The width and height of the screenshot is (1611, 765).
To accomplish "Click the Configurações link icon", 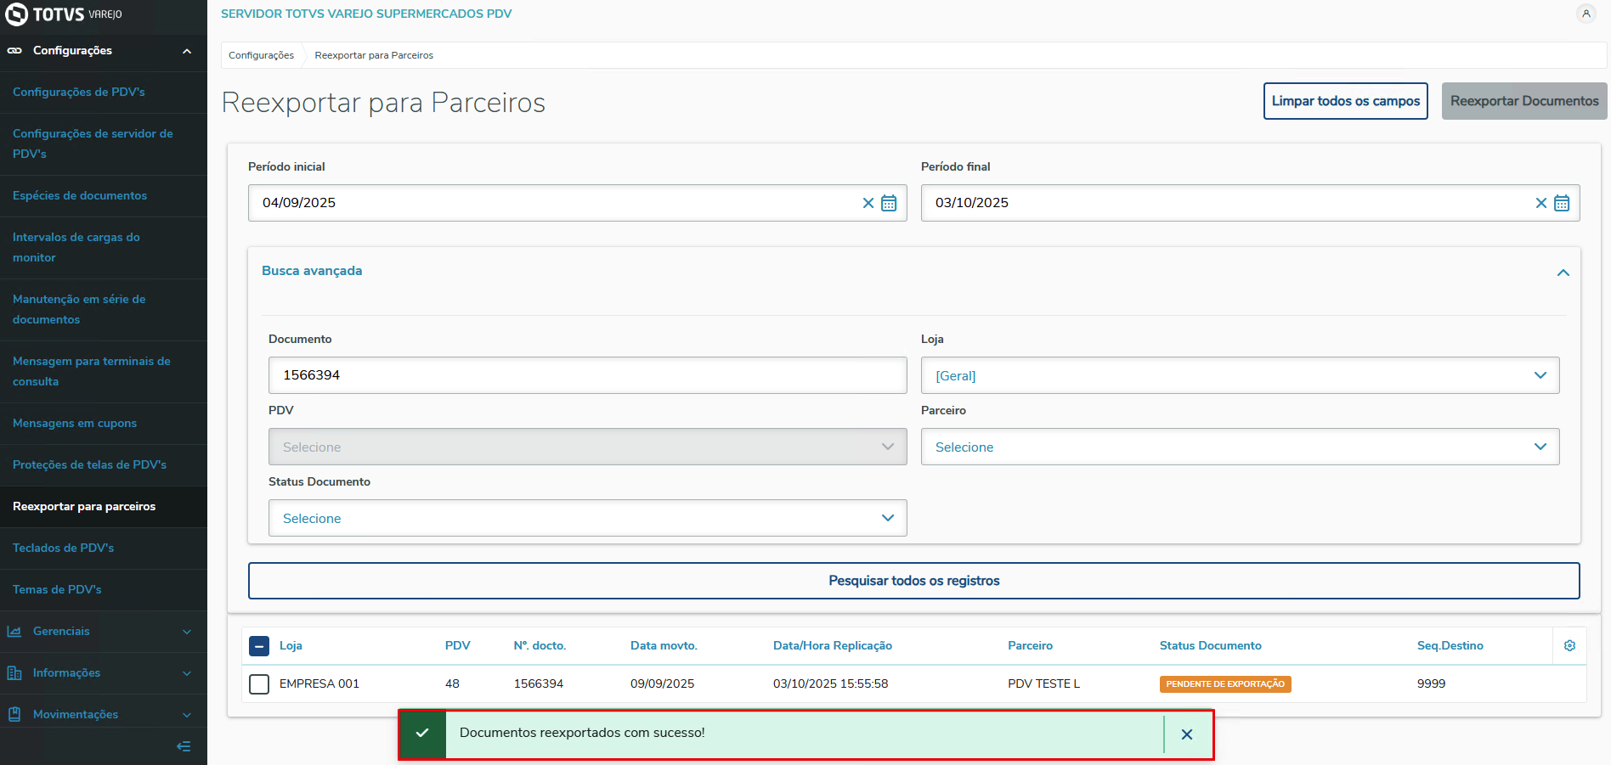I will click(x=14, y=51).
